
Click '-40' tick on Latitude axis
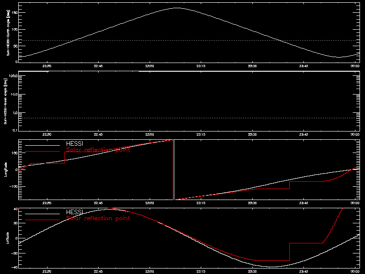tap(15, 267)
